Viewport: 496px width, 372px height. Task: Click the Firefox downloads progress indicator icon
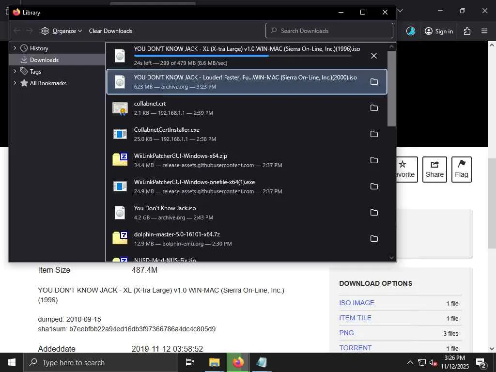(x=411, y=31)
